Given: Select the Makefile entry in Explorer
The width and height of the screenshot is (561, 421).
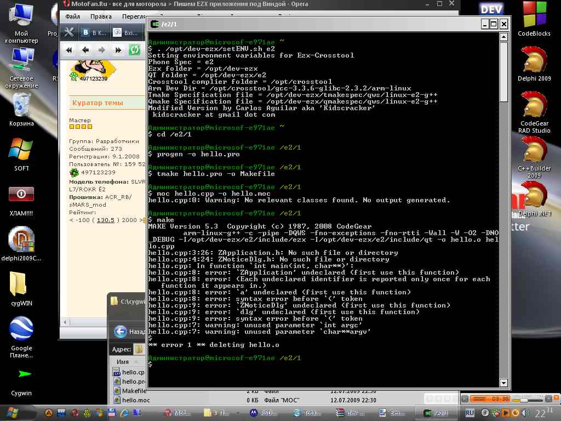Looking at the screenshot, I should point(130,390).
